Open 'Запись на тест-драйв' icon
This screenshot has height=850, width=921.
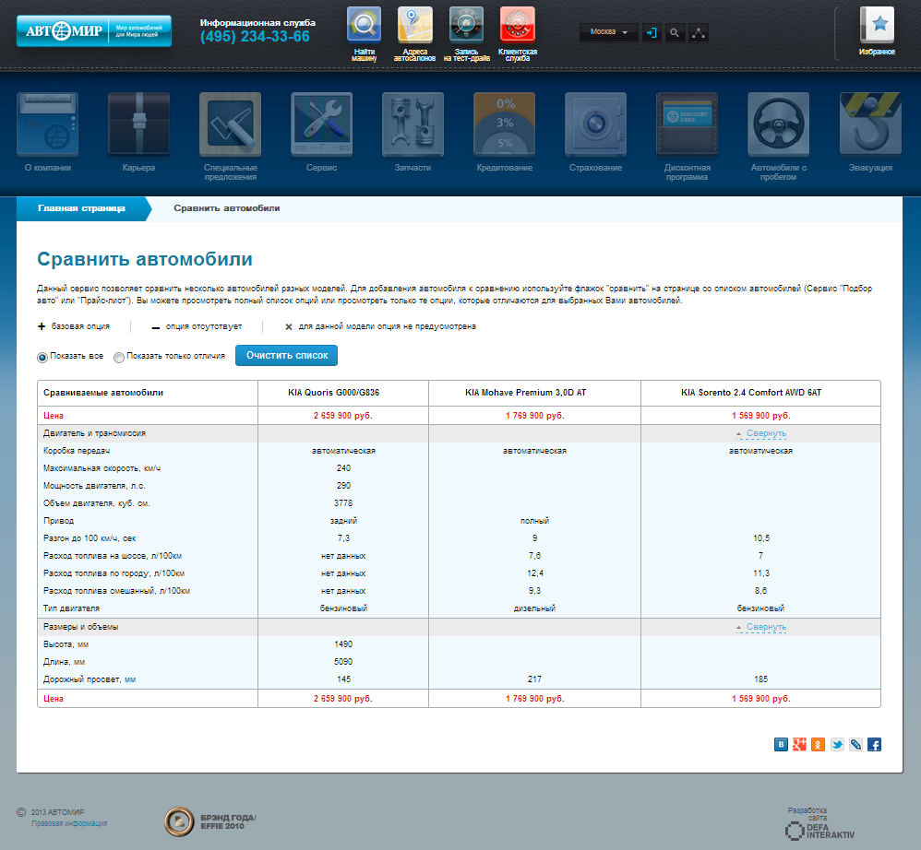coord(466,25)
